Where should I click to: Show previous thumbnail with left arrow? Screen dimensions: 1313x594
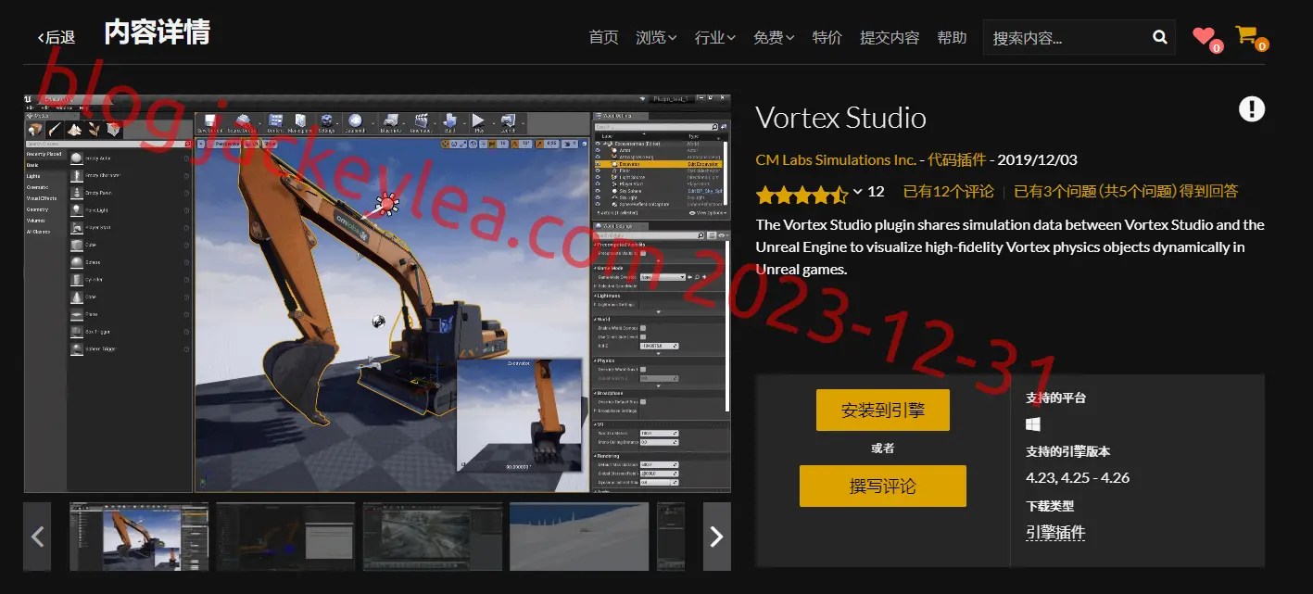pyautogui.click(x=38, y=537)
